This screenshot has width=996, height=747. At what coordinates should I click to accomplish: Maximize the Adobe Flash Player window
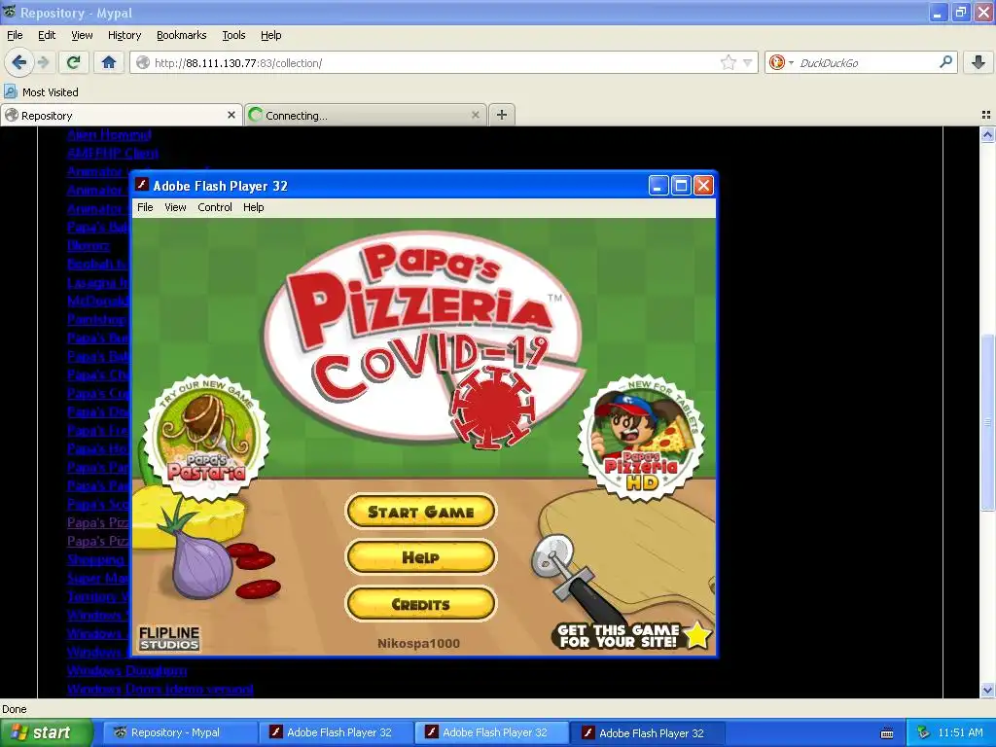pyautogui.click(x=681, y=186)
